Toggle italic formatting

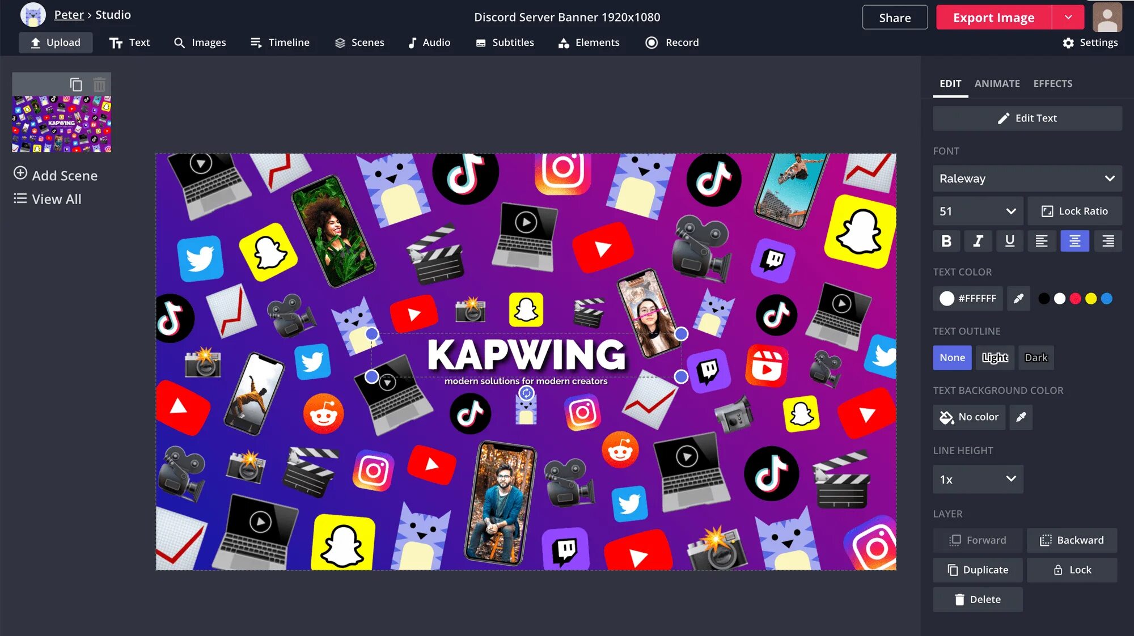[978, 241]
